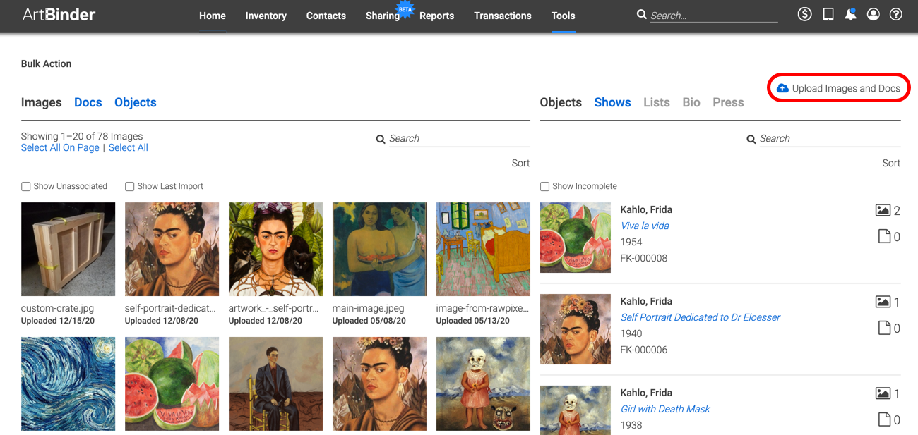This screenshot has width=918, height=435.
Task: Click image count icon for Self Portrait Dedicated to Dr Eloesser
Action: [x=883, y=302]
